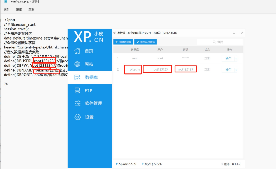276x169 pixels.
Task: Click the 首页 home icon in sidebar
Action: click(x=77, y=51)
